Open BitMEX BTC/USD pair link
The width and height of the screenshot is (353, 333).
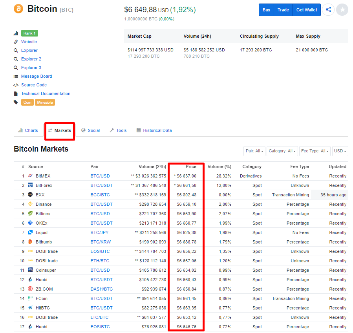[100, 176]
